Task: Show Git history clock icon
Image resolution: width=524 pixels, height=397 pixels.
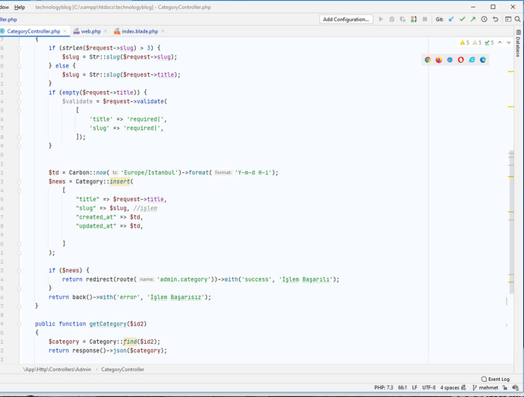Action: click(485, 20)
